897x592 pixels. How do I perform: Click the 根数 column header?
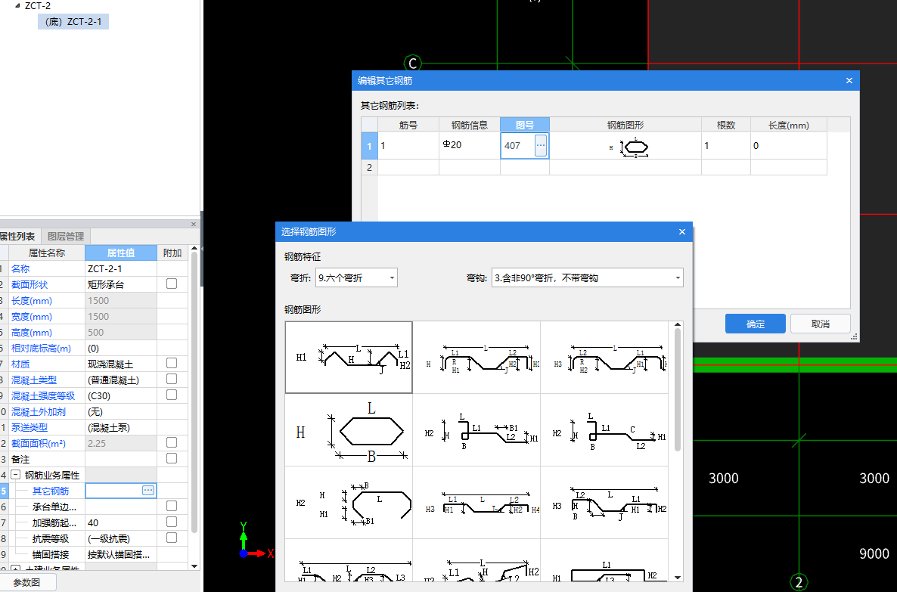726,125
